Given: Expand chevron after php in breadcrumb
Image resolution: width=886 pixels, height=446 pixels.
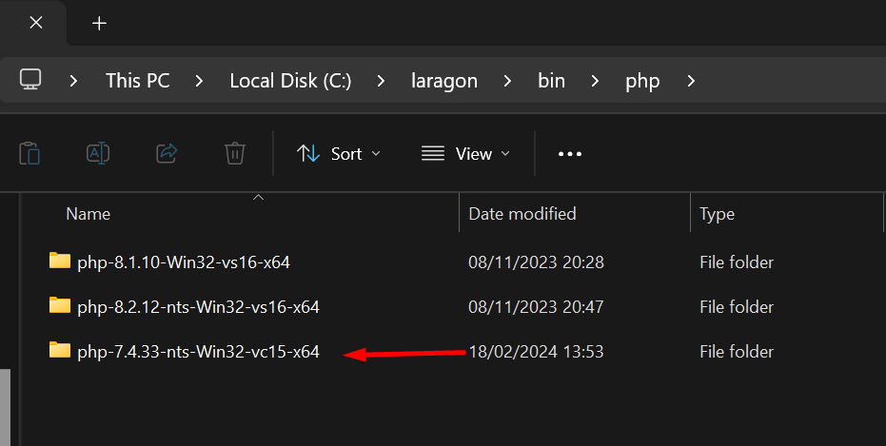Looking at the screenshot, I should coord(691,81).
